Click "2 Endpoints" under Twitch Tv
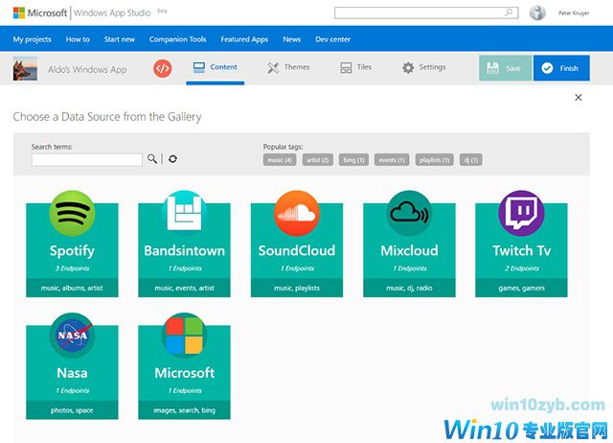 (521, 268)
